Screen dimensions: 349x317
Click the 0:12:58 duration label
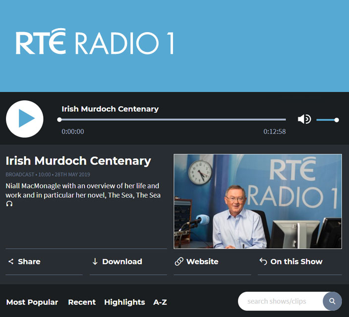point(275,132)
